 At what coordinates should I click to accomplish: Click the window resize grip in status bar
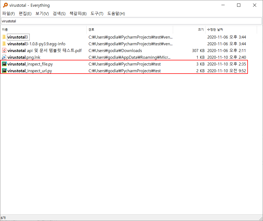click(261, 219)
